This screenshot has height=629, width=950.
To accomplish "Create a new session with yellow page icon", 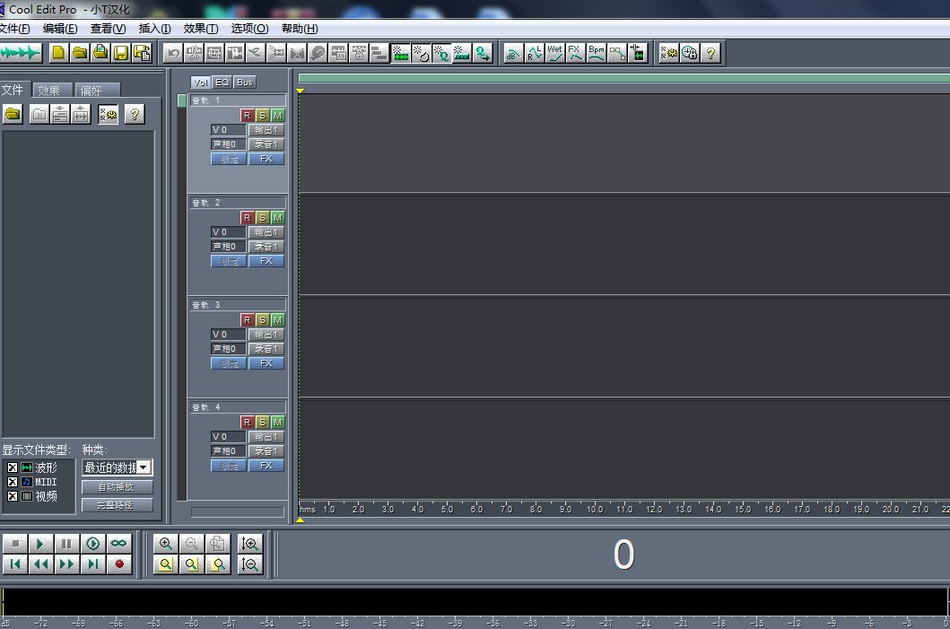I will click(58, 53).
